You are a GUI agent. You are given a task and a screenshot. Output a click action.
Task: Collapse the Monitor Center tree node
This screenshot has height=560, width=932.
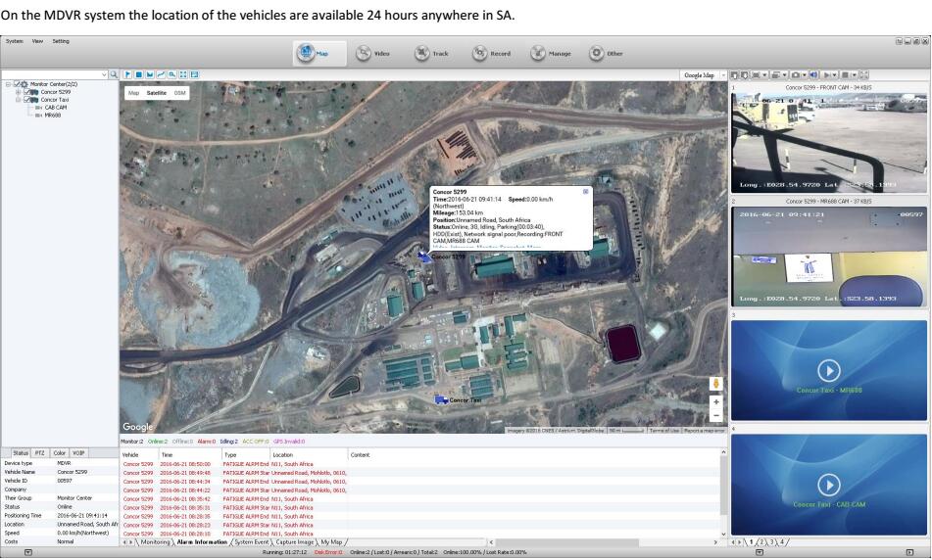(8, 84)
